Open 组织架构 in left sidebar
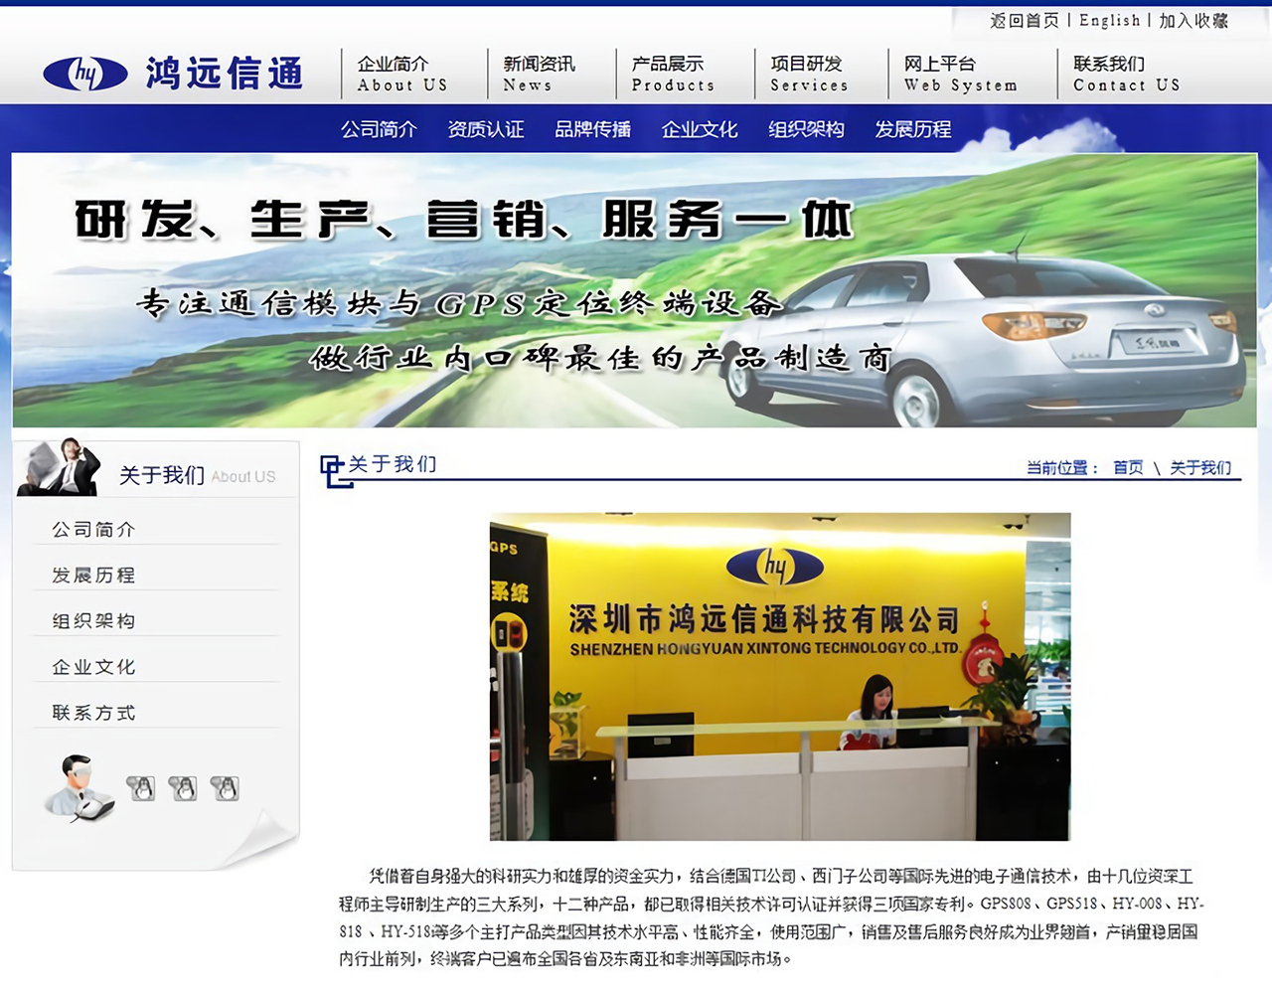 pyautogui.click(x=93, y=621)
